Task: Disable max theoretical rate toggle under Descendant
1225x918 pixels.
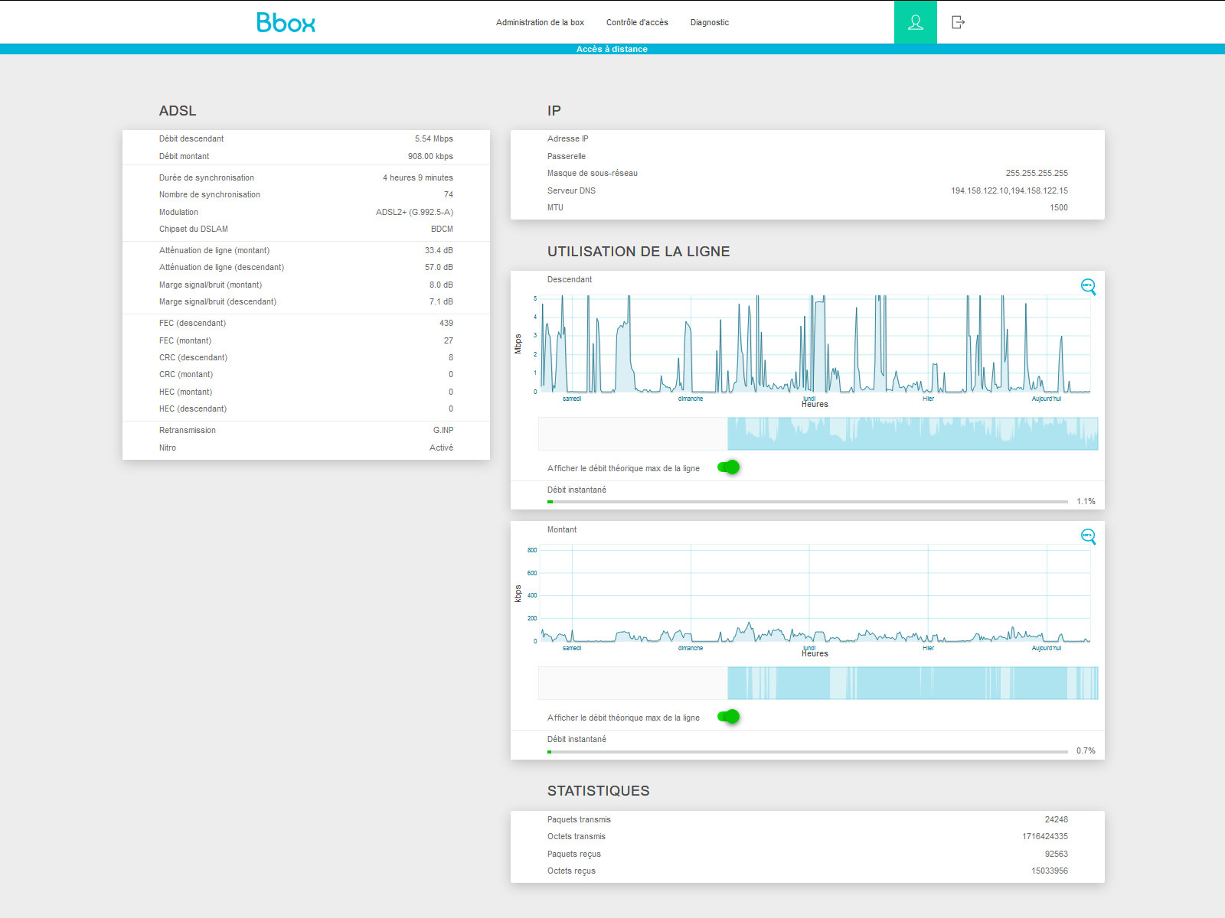Action: (x=729, y=467)
